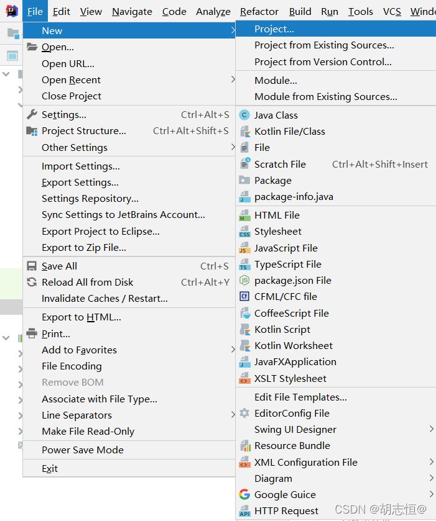Click the XML Configuration File icon
This screenshot has height=521, width=436.
tap(245, 462)
